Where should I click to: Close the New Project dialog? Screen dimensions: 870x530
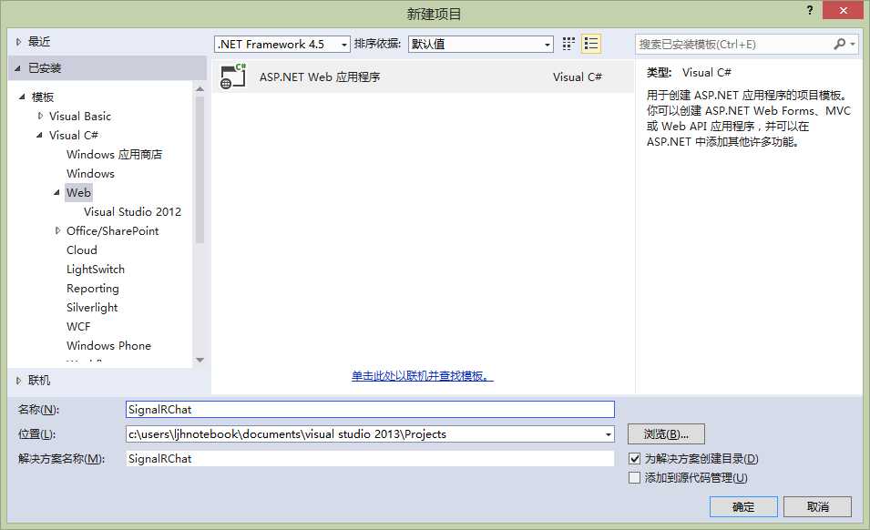(x=844, y=10)
